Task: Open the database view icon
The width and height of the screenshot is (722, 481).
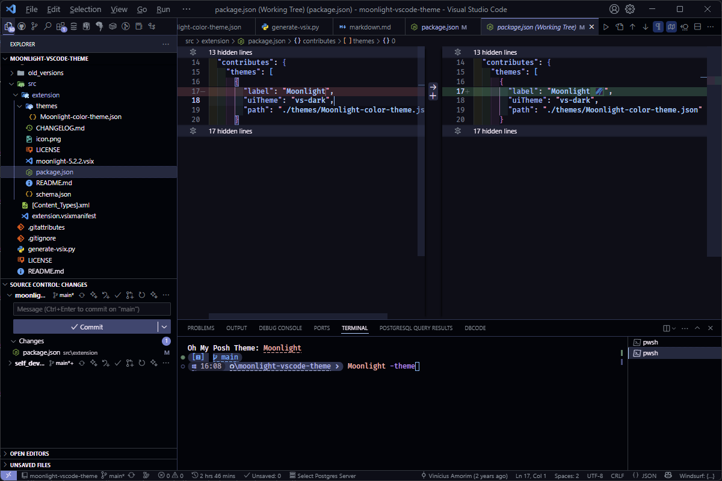Action: (x=73, y=26)
